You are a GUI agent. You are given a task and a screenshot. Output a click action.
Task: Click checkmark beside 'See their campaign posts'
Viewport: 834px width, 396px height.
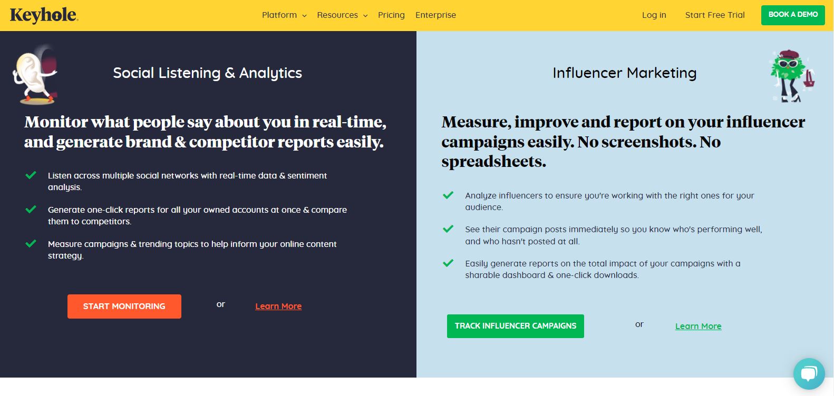448,229
